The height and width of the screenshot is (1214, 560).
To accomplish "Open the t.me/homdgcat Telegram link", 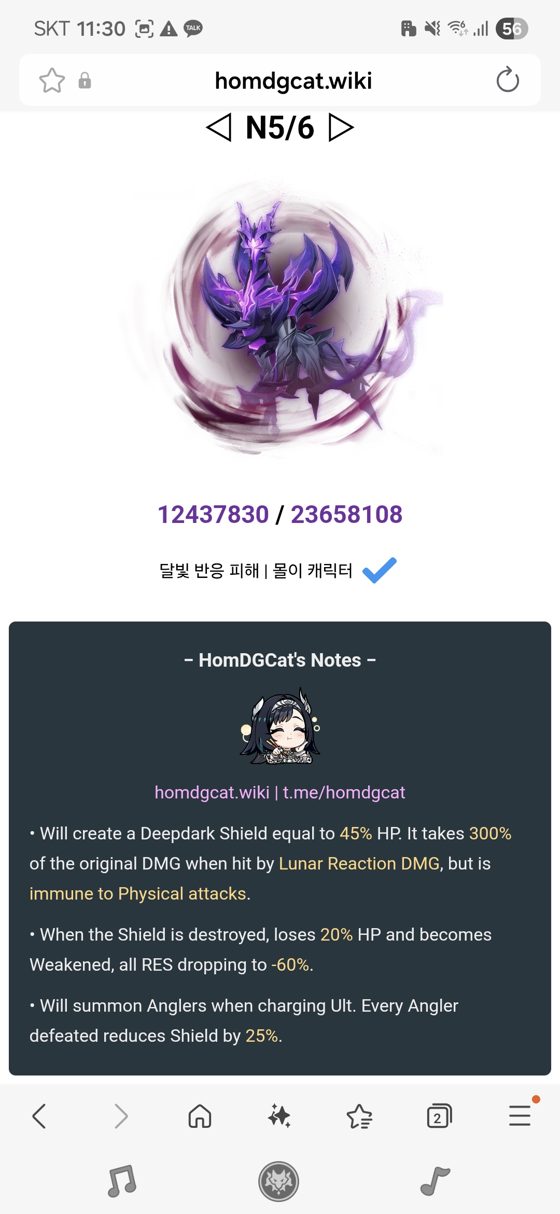I will pyautogui.click(x=344, y=792).
